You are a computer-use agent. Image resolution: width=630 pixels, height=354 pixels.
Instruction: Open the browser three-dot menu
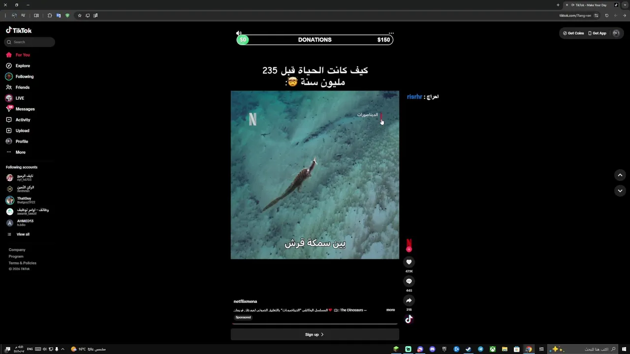tap(6, 15)
